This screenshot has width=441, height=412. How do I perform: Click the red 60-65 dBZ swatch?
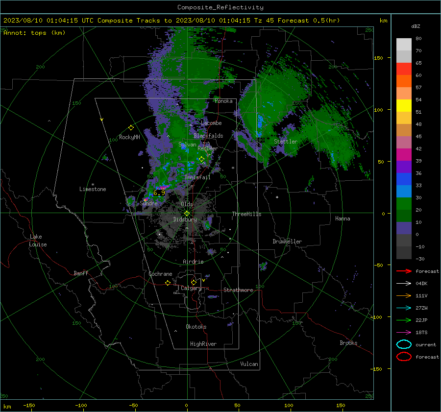point(404,69)
